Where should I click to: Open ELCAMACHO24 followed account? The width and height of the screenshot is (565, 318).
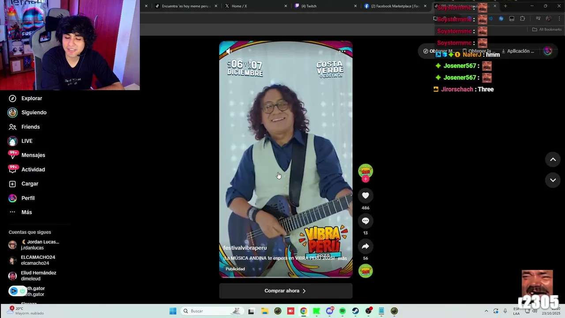(x=32, y=260)
